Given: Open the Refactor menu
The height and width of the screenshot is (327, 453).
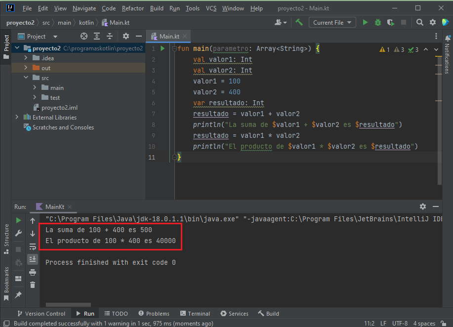Looking at the screenshot, I should (x=132, y=8).
